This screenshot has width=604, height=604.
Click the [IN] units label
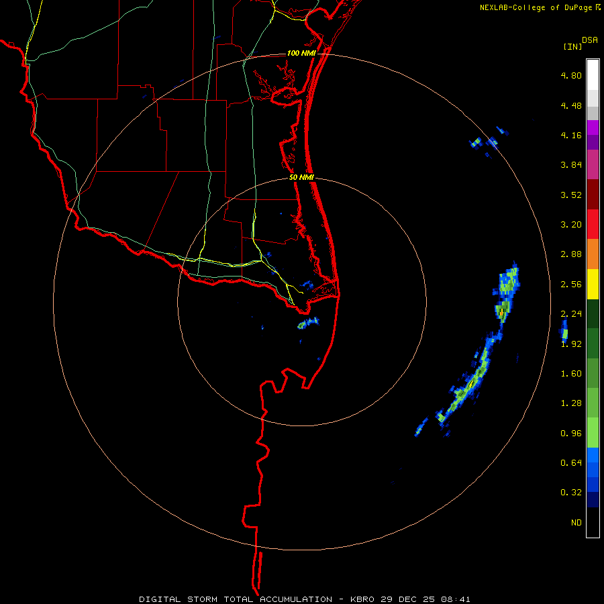572,46
